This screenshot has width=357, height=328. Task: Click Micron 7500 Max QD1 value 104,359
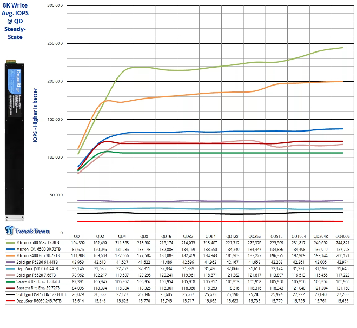[78, 243]
